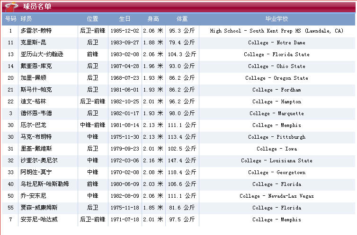
Task: Click the 球员名单 title text
Action: tap(37, 6)
